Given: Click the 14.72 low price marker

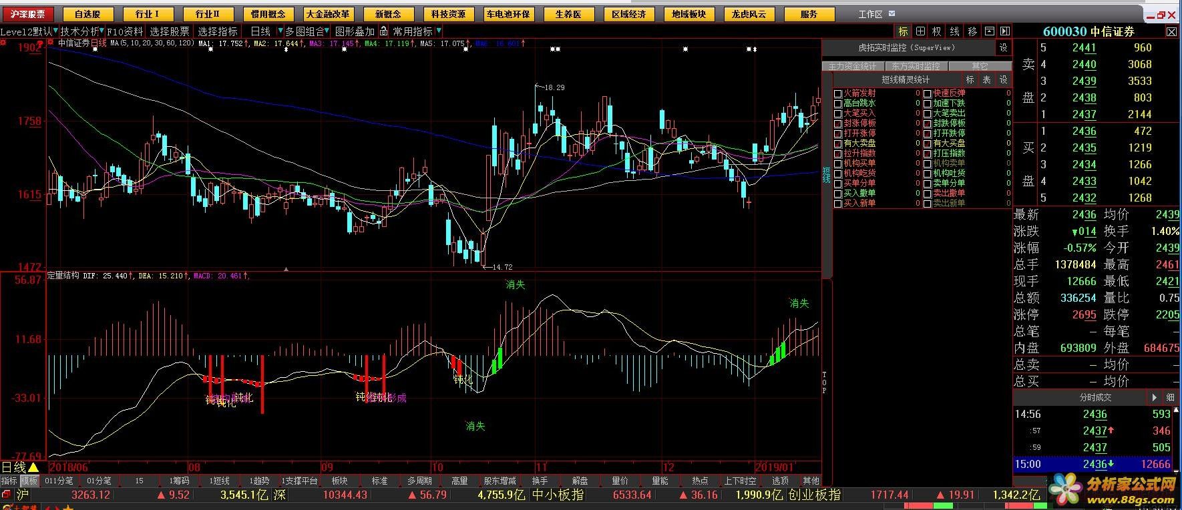Looking at the screenshot, I should coord(502,266).
